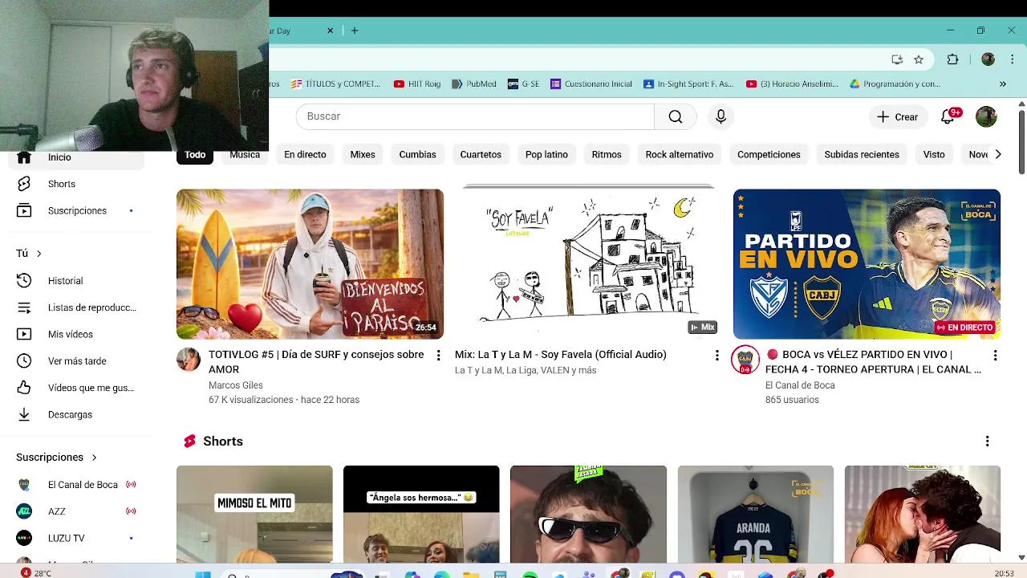Image resolution: width=1027 pixels, height=578 pixels.
Task: Open Windows Start button in taskbar
Action: tap(202, 574)
